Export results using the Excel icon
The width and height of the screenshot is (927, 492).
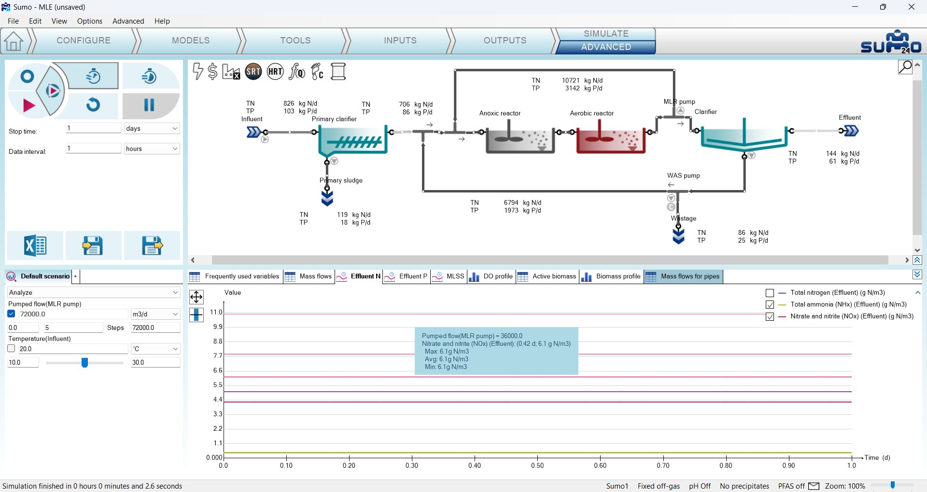[x=35, y=246]
